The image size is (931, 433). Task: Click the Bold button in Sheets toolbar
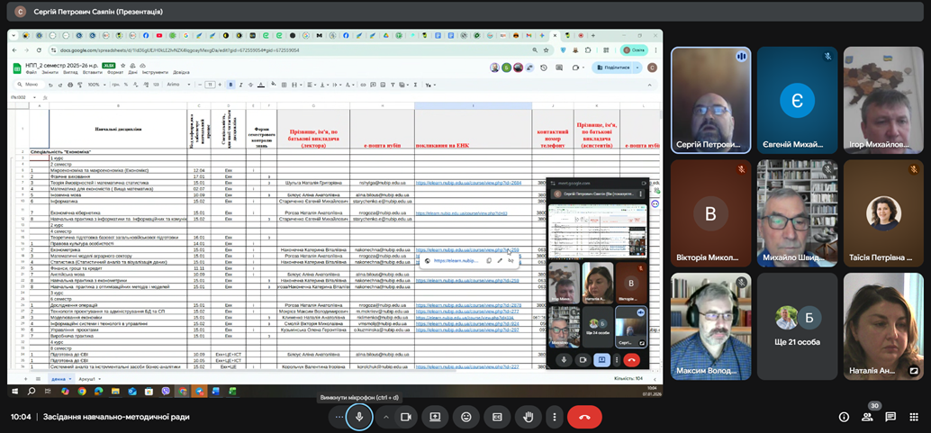230,85
